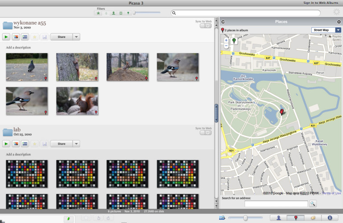Click the red location pin on the map
The image size is (343, 223).
coord(282,112)
